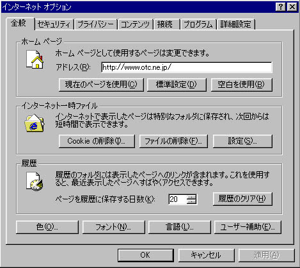Confirm the dialog with OK
This screenshot has width=300, height=268.
coord(145,255)
